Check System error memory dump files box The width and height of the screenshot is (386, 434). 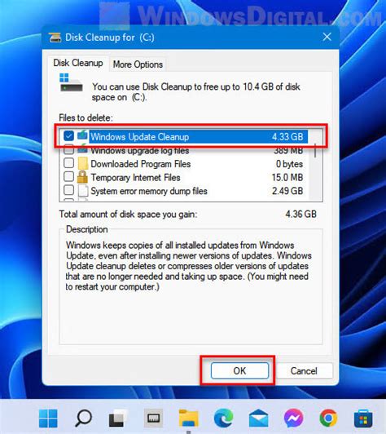pos(68,190)
